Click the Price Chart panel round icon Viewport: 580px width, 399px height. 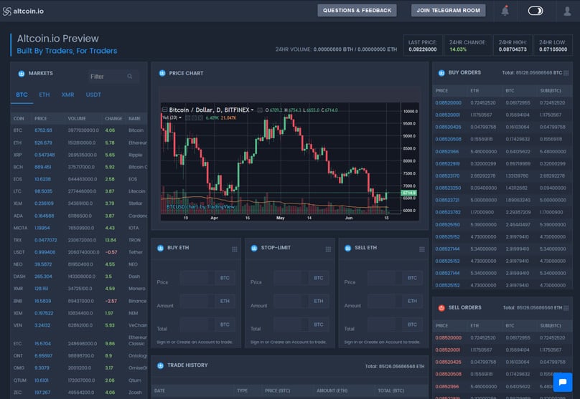[x=162, y=73]
